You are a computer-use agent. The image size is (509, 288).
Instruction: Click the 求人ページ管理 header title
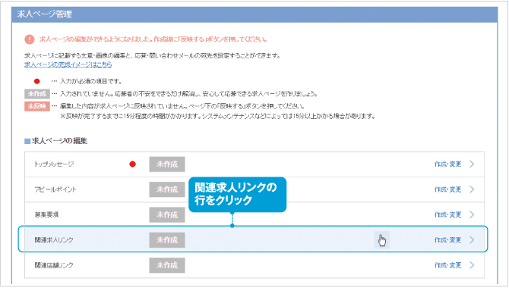pos(45,14)
